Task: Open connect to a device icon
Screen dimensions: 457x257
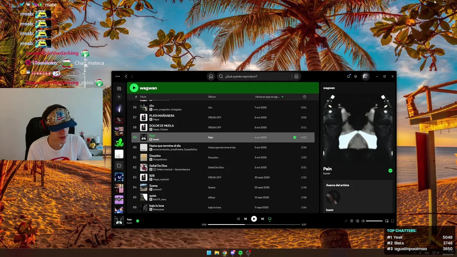Action: click(x=357, y=221)
